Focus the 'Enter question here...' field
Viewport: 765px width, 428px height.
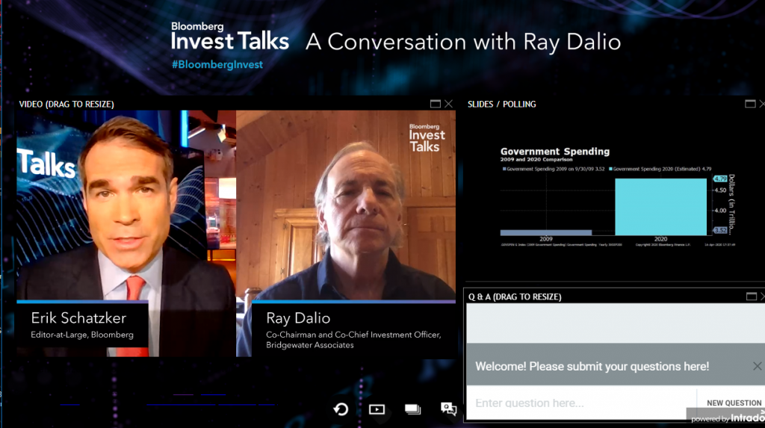(581, 403)
